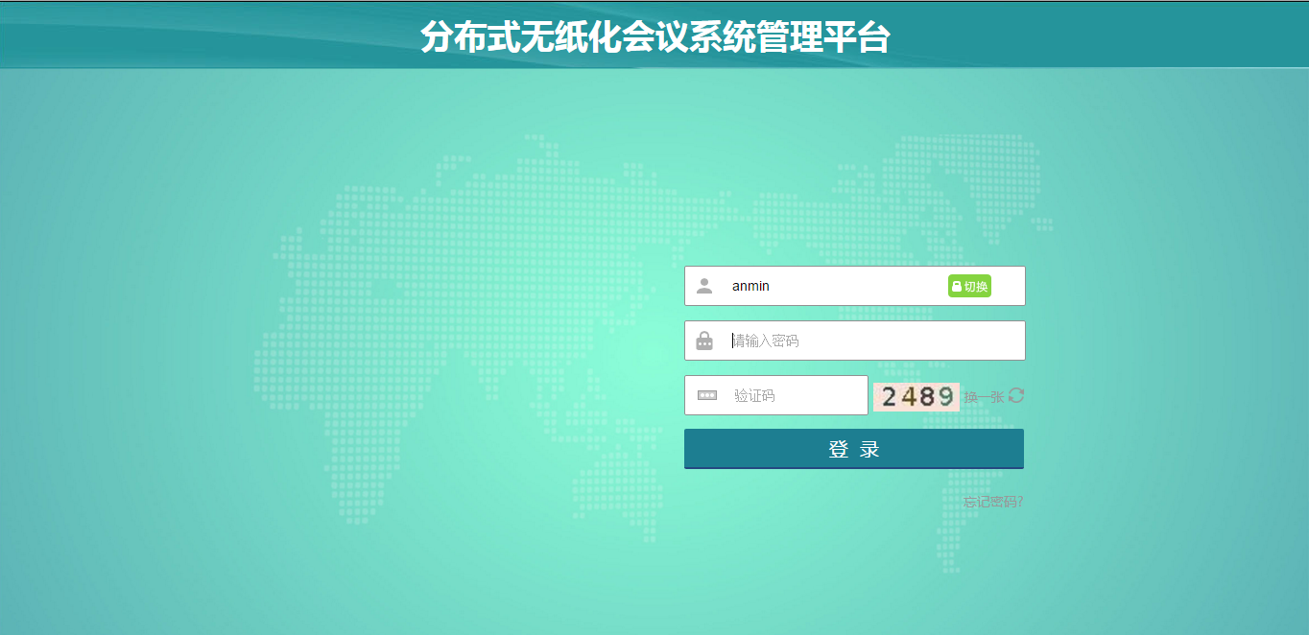
Task: Click the digit 2 in the captcha image
Action: coord(890,396)
